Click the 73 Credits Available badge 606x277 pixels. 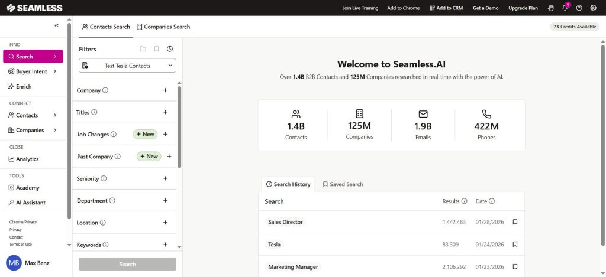[575, 27]
